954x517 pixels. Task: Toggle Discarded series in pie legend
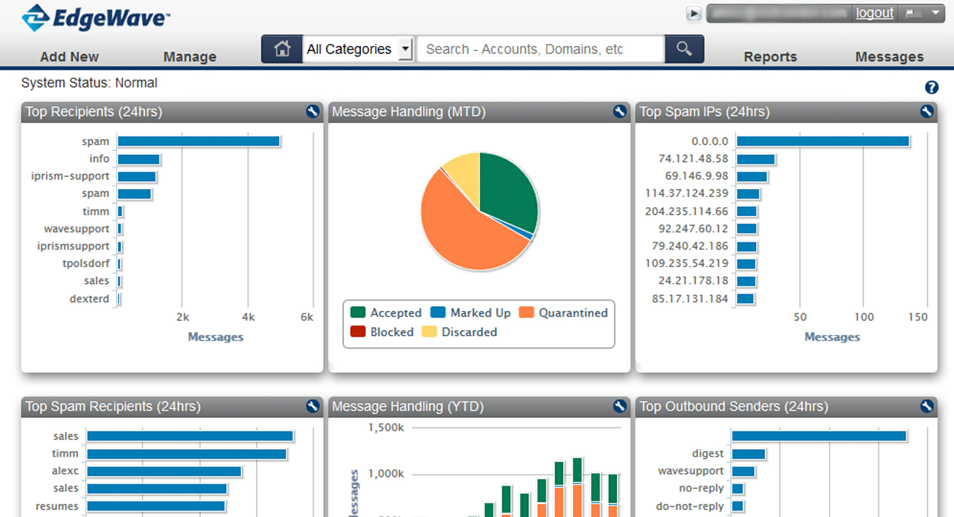point(460,332)
